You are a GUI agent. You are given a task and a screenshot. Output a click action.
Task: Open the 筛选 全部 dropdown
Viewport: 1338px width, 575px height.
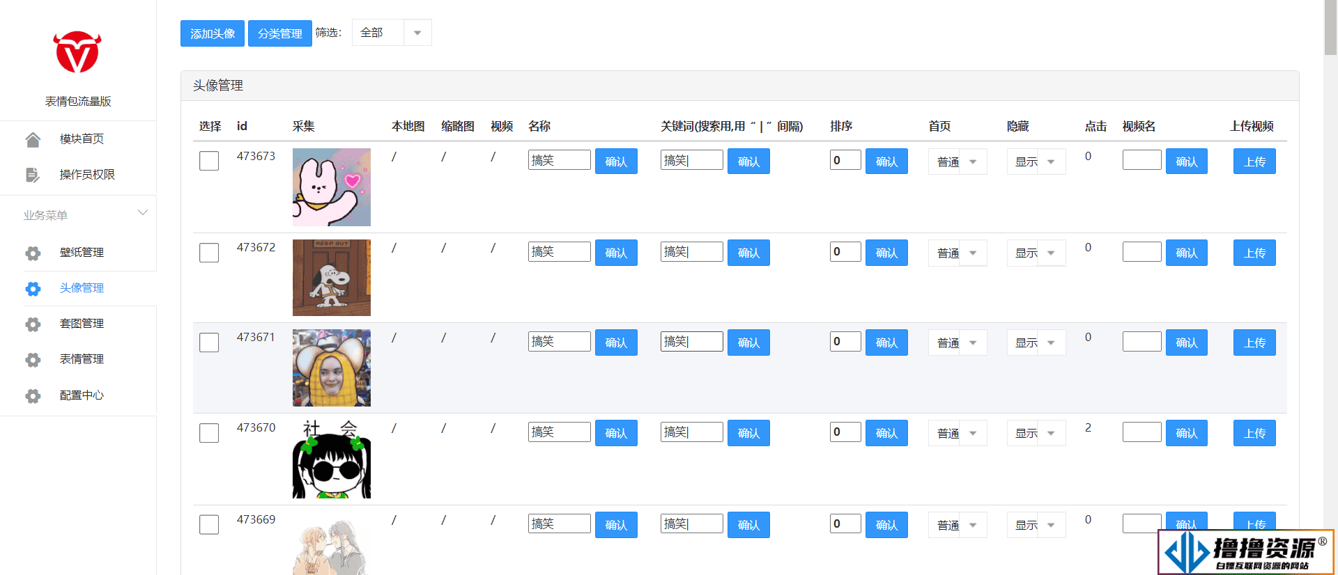click(392, 33)
